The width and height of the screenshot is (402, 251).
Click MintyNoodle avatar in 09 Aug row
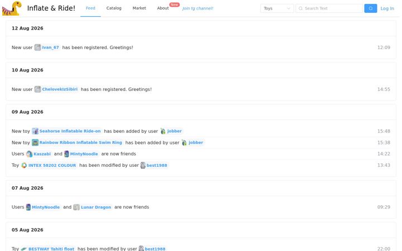pos(66,154)
